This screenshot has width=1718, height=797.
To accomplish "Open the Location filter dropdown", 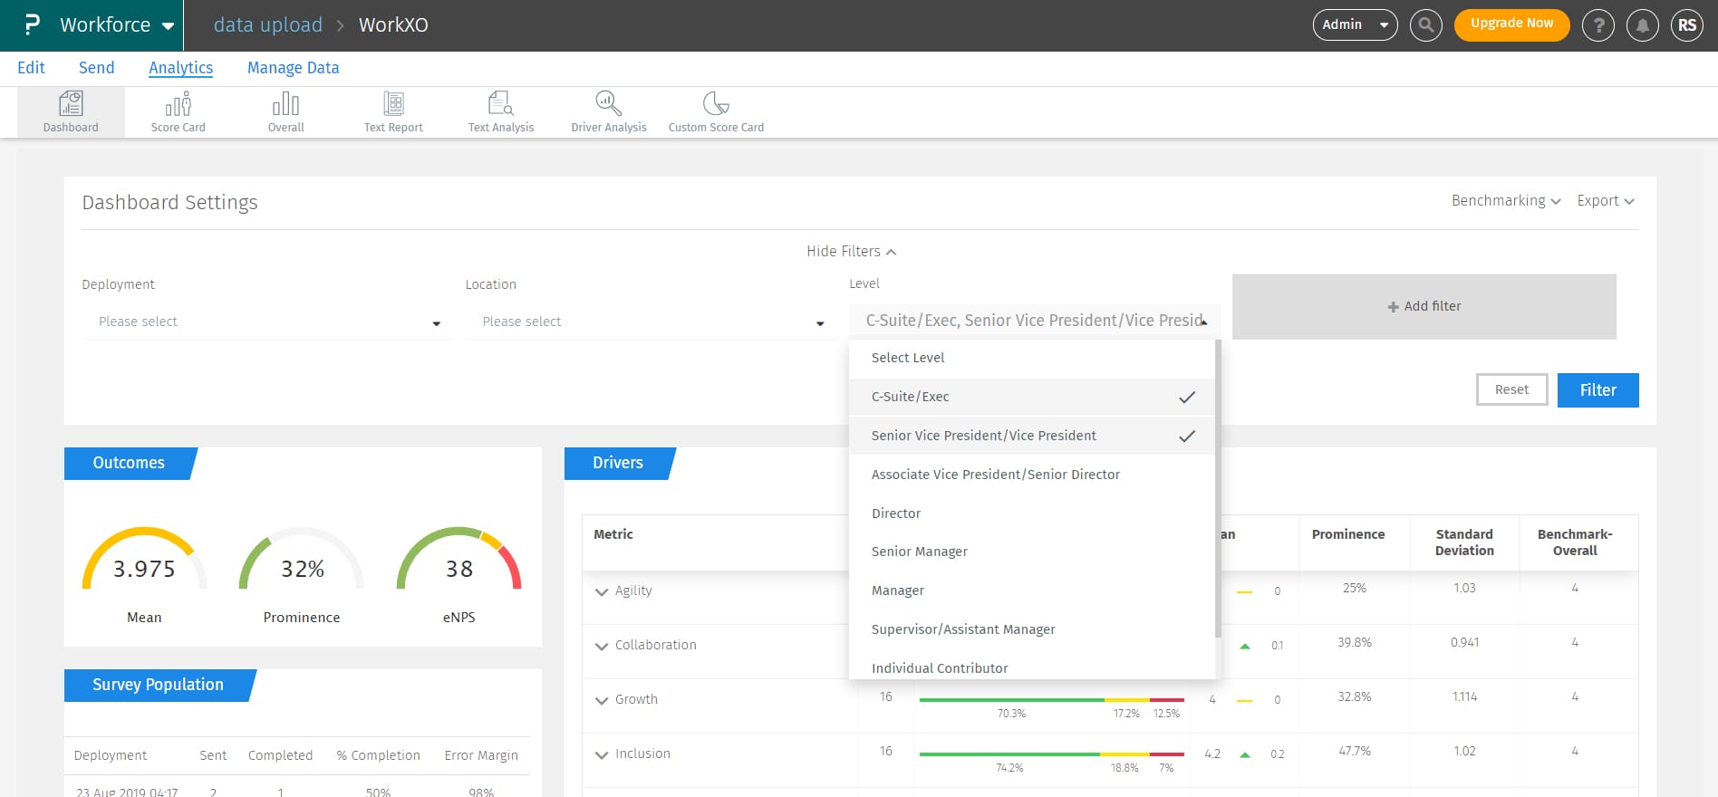I will tap(650, 322).
